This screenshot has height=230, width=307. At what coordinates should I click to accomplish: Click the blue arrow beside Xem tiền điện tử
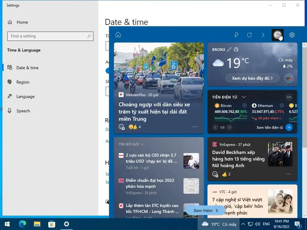pyautogui.click(x=289, y=127)
